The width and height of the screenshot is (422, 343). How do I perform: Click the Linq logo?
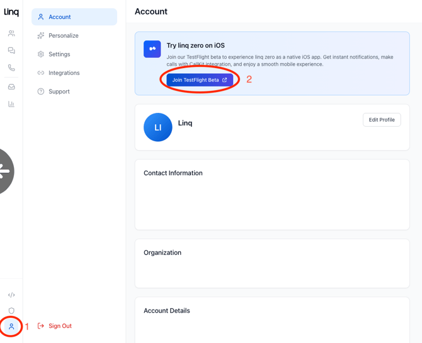click(x=11, y=12)
